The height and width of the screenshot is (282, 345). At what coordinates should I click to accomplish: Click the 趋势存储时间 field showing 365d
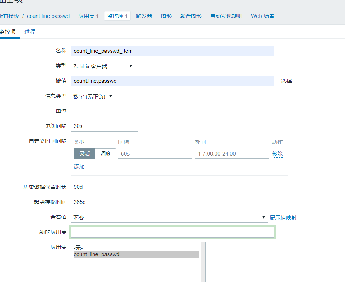point(104,202)
